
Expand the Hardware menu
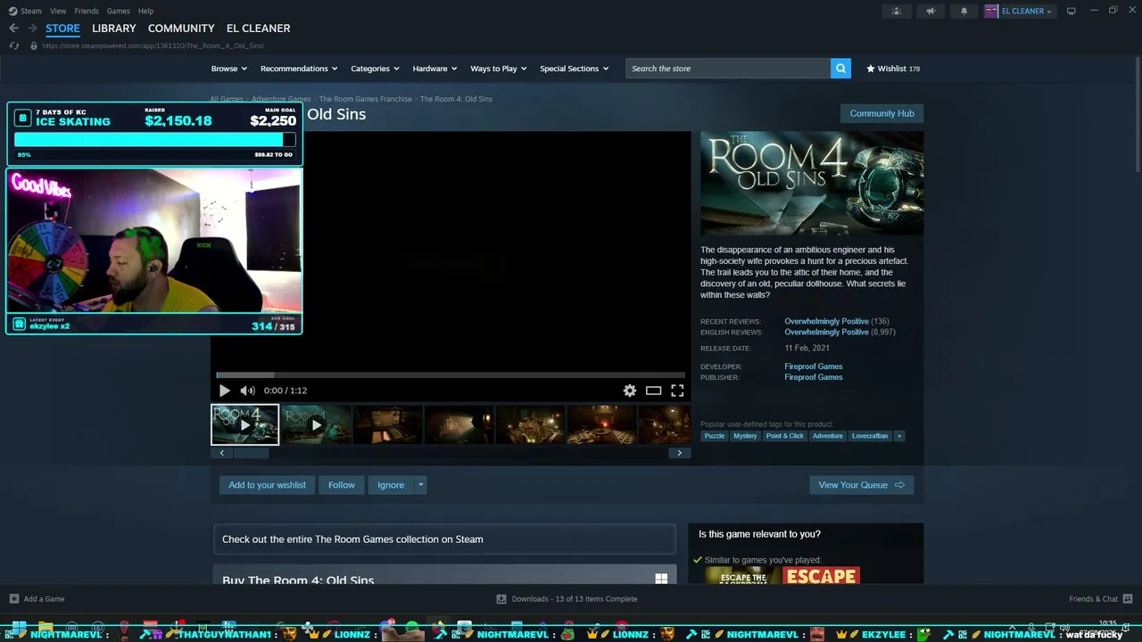434,69
